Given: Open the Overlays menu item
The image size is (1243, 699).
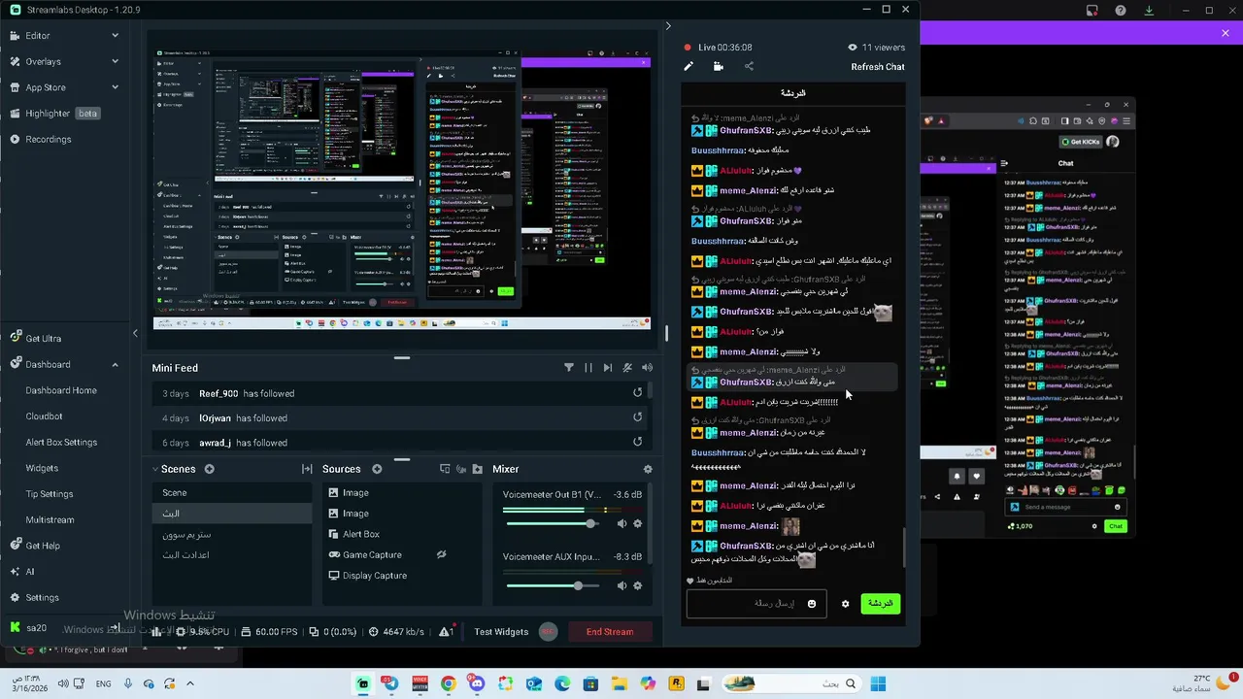Looking at the screenshot, I should coord(43,61).
